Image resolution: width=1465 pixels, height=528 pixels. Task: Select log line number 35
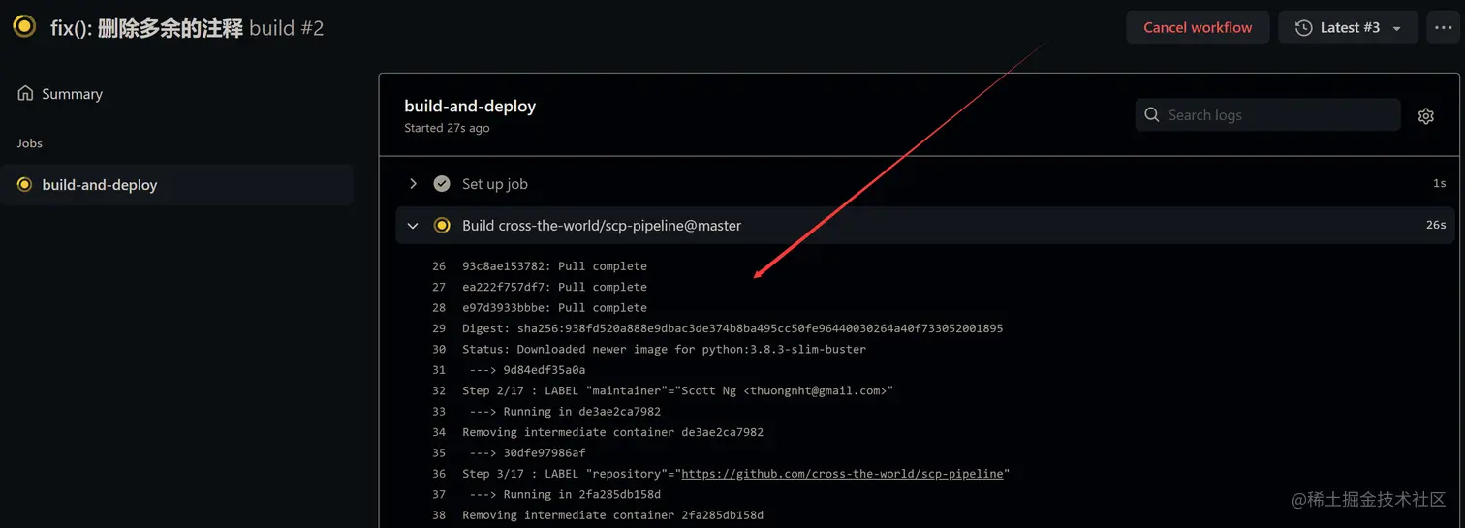(439, 453)
